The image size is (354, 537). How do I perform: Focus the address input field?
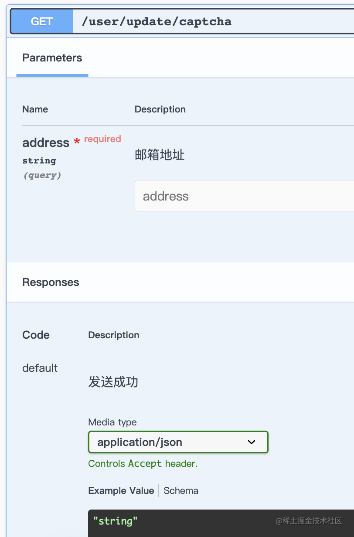tap(244, 196)
